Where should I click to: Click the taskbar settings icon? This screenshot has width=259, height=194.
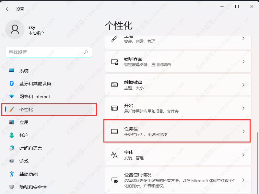click(114, 131)
